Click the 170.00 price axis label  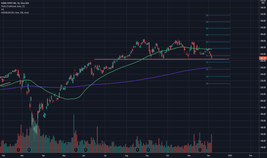[x=263, y=121]
